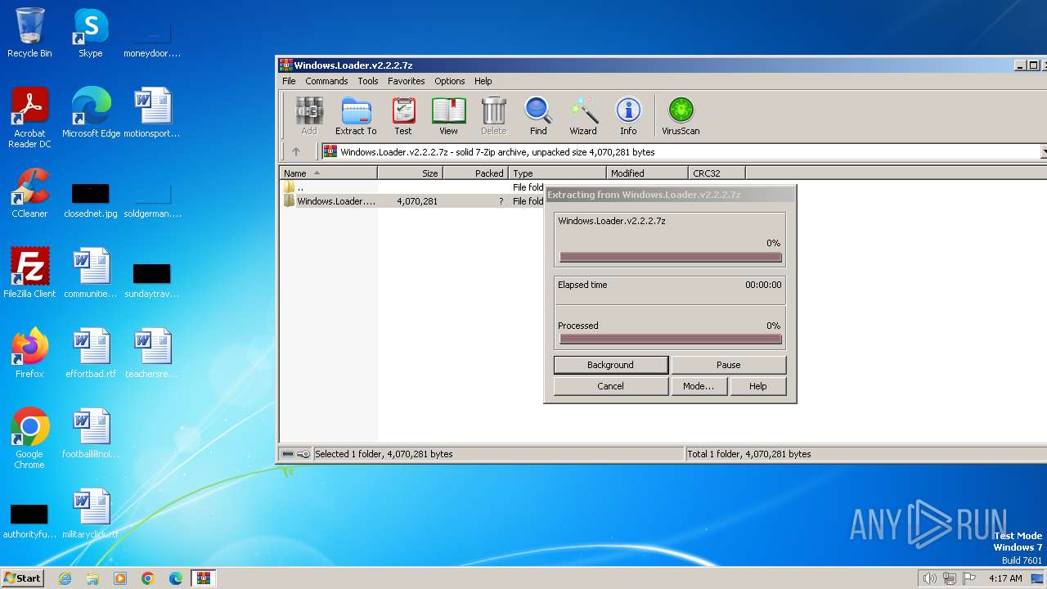Click Windows Media Player taskbar icon
This screenshot has width=1047, height=589.
tap(120, 578)
